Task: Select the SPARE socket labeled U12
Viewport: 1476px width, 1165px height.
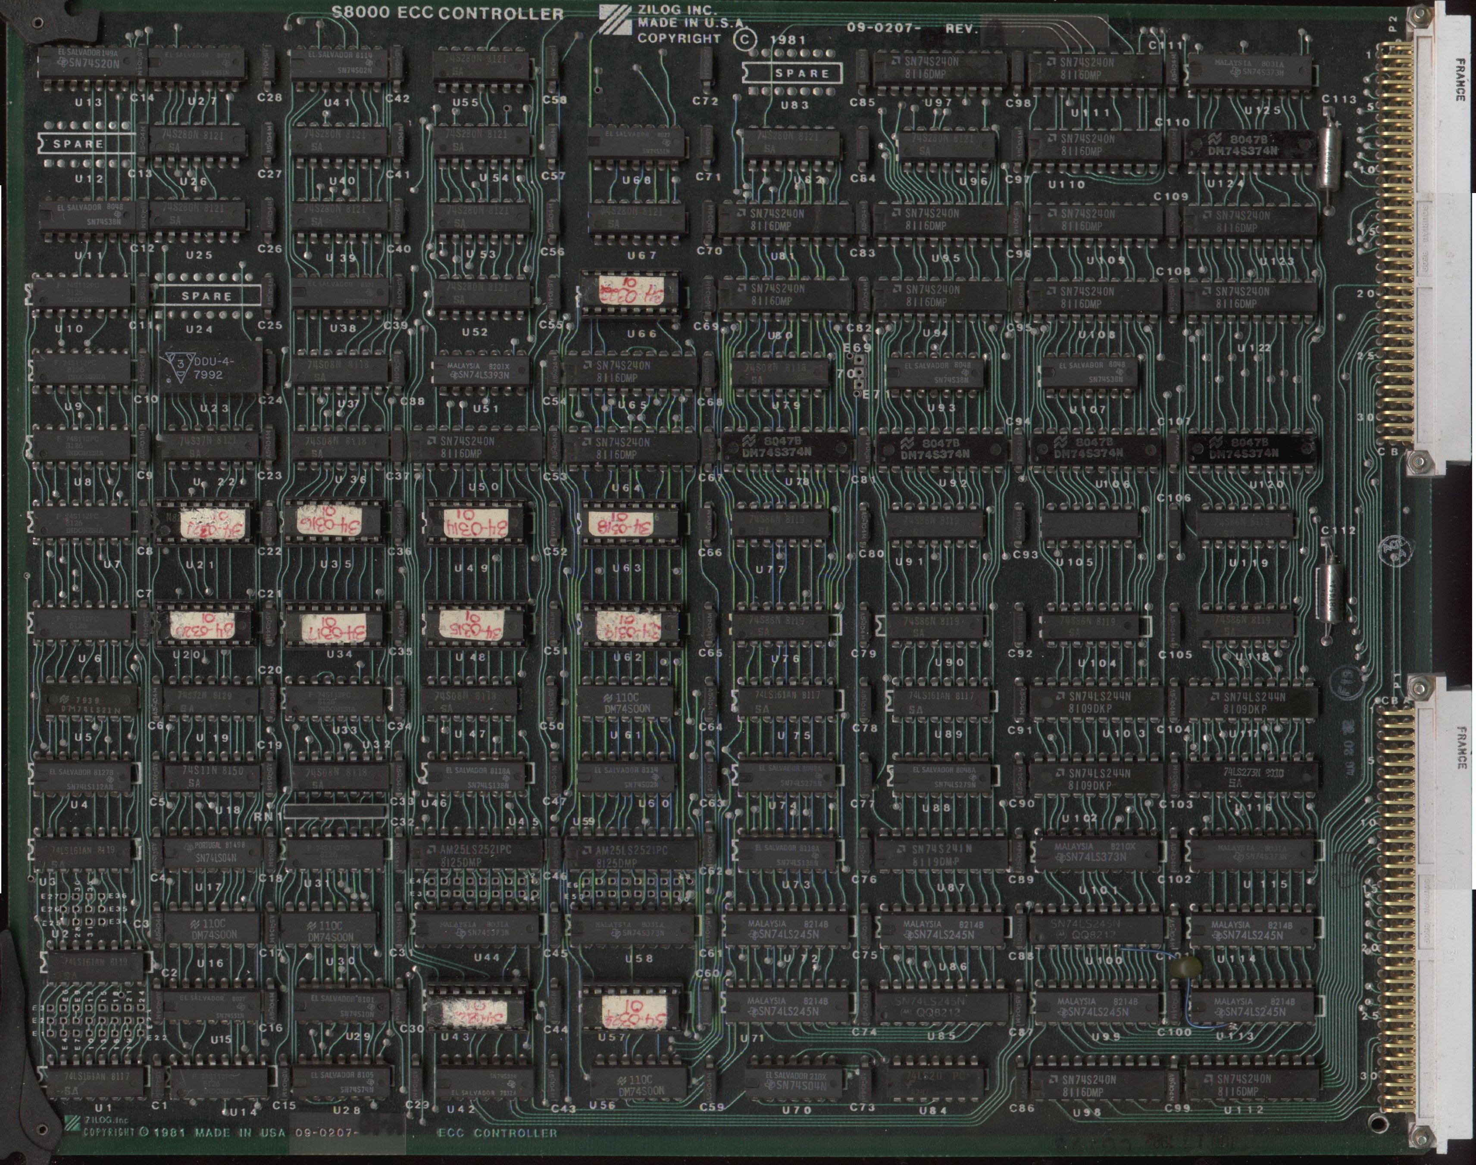Action: [88, 145]
